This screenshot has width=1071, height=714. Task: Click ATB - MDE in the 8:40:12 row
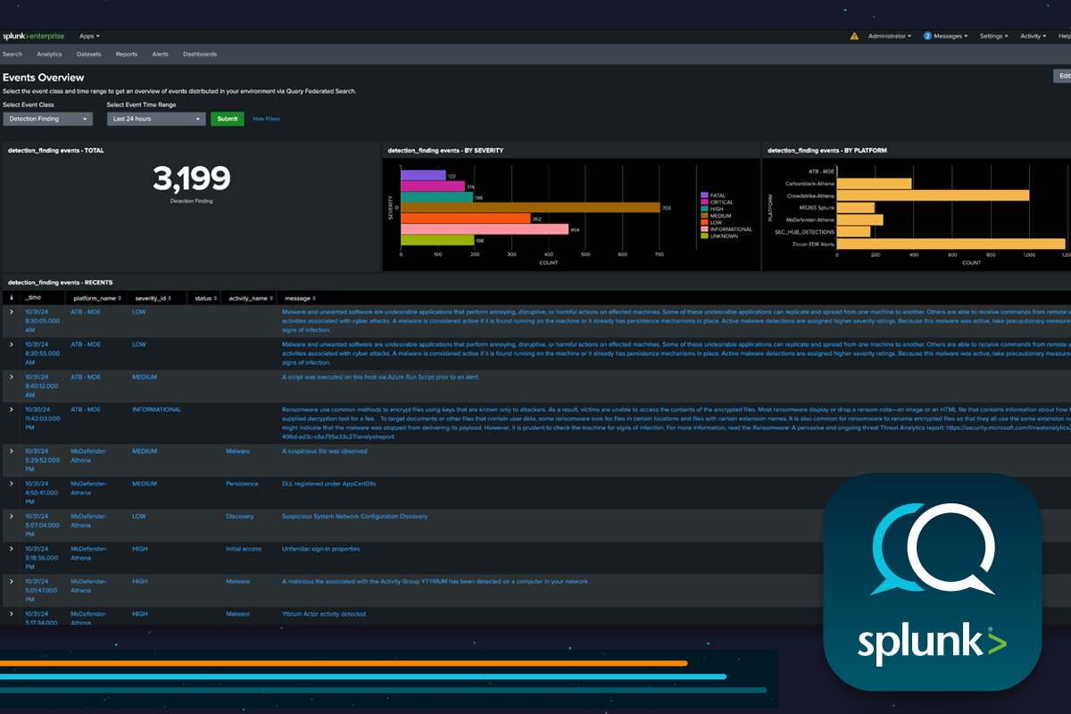coord(86,377)
